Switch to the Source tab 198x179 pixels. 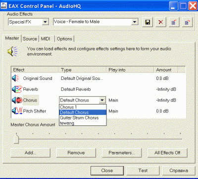tap(30, 39)
